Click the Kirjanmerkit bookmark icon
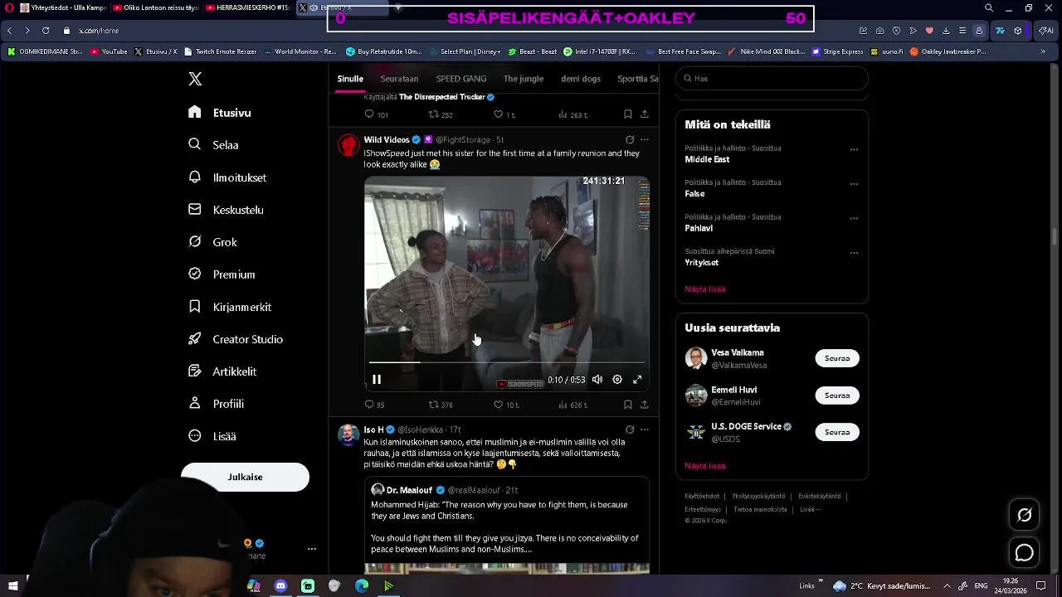Image resolution: width=1062 pixels, height=597 pixels. click(195, 307)
